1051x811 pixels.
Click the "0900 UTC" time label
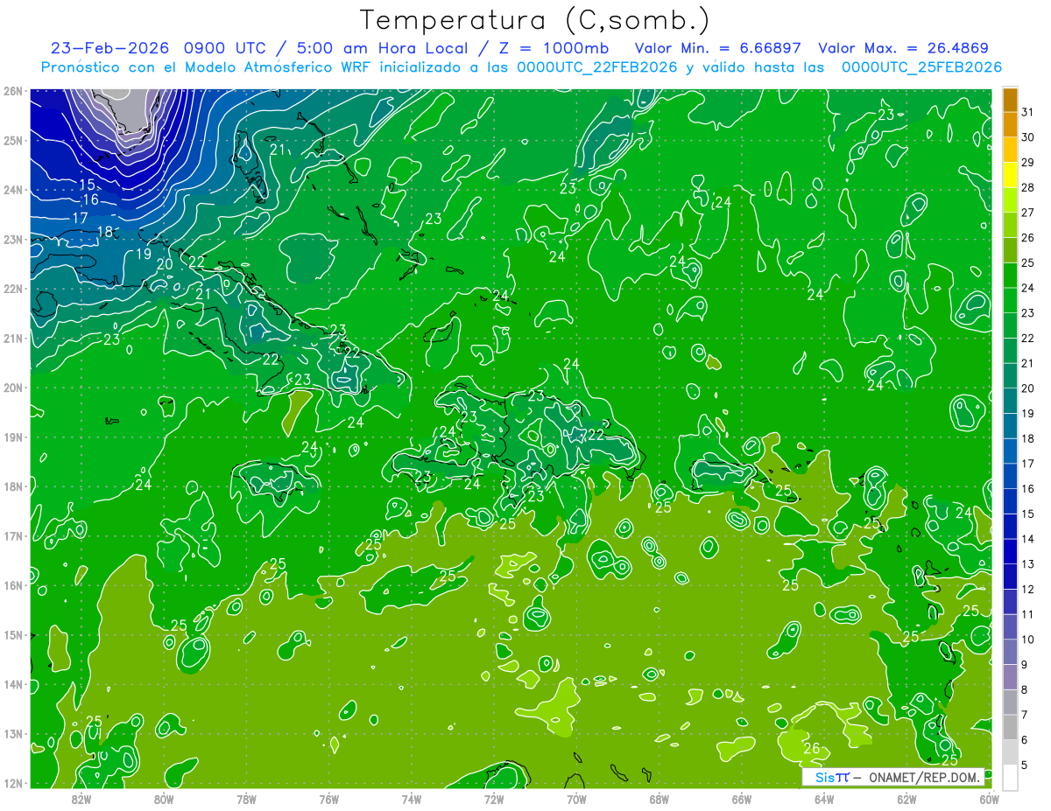pyautogui.click(x=226, y=48)
